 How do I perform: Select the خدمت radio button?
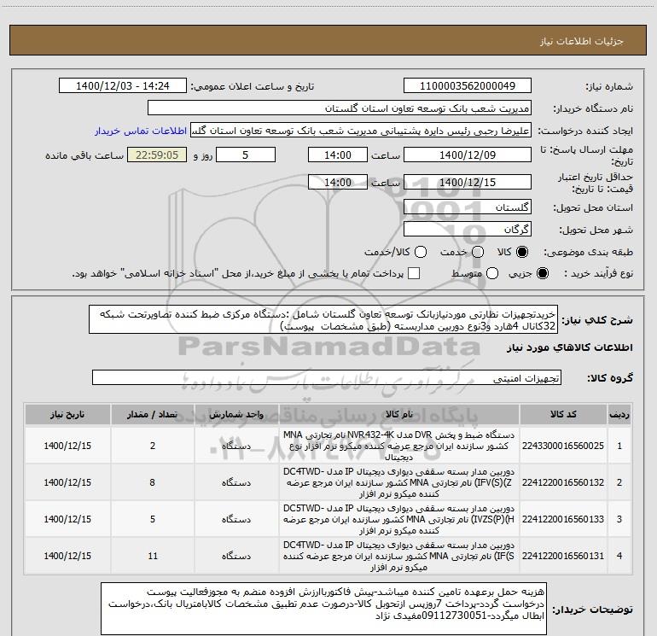click(x=478, y=252)
